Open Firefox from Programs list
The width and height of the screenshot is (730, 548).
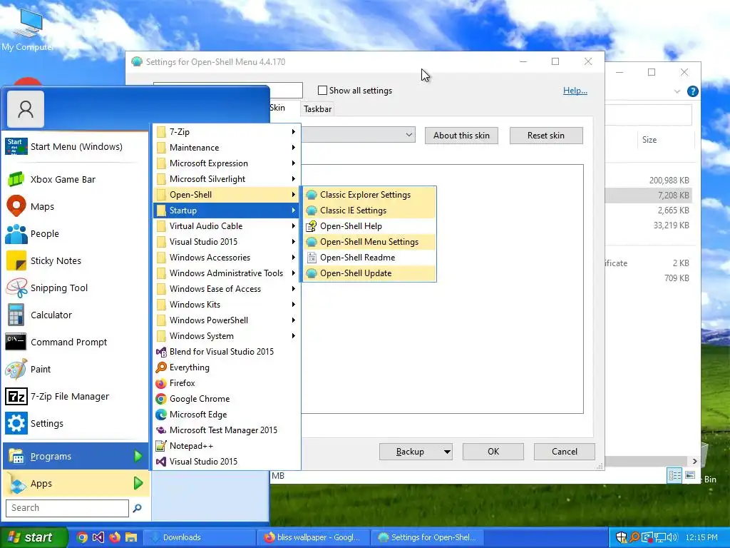pyautogui.click(x=227, y=383)
